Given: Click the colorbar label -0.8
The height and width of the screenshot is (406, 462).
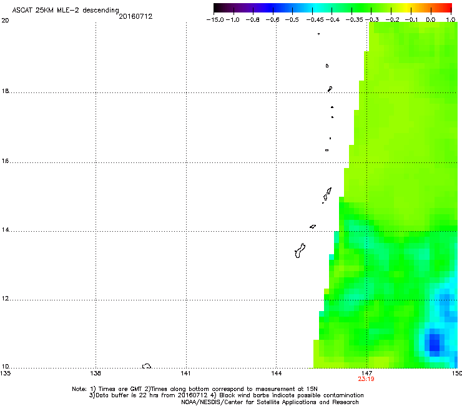Looking at the screenshot, I should [x=252, y=20].
